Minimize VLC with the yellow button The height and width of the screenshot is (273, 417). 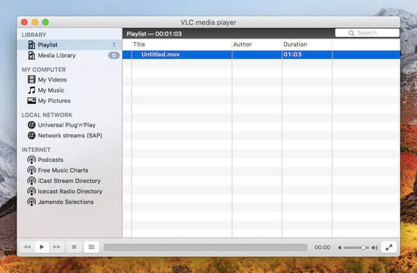(x=35, y=22)
